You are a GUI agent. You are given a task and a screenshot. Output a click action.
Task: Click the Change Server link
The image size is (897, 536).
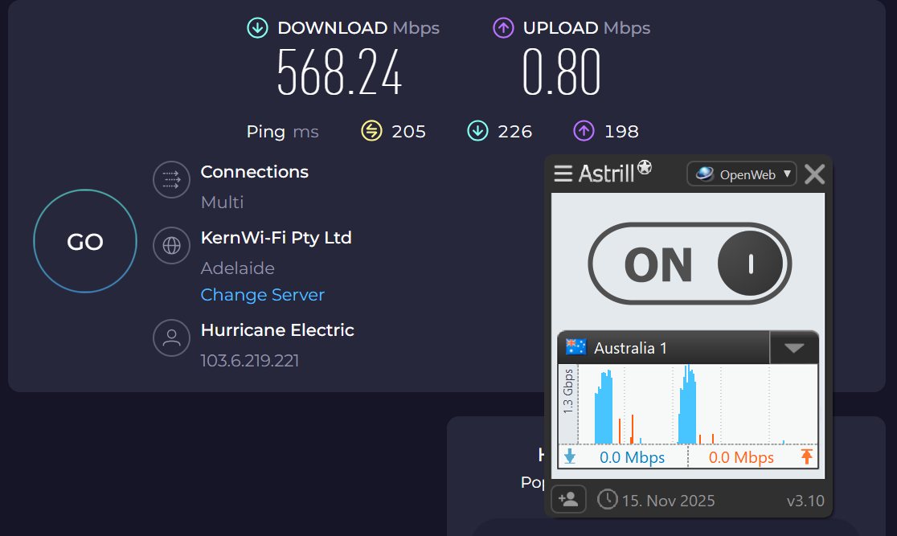(x=262, y=295)
